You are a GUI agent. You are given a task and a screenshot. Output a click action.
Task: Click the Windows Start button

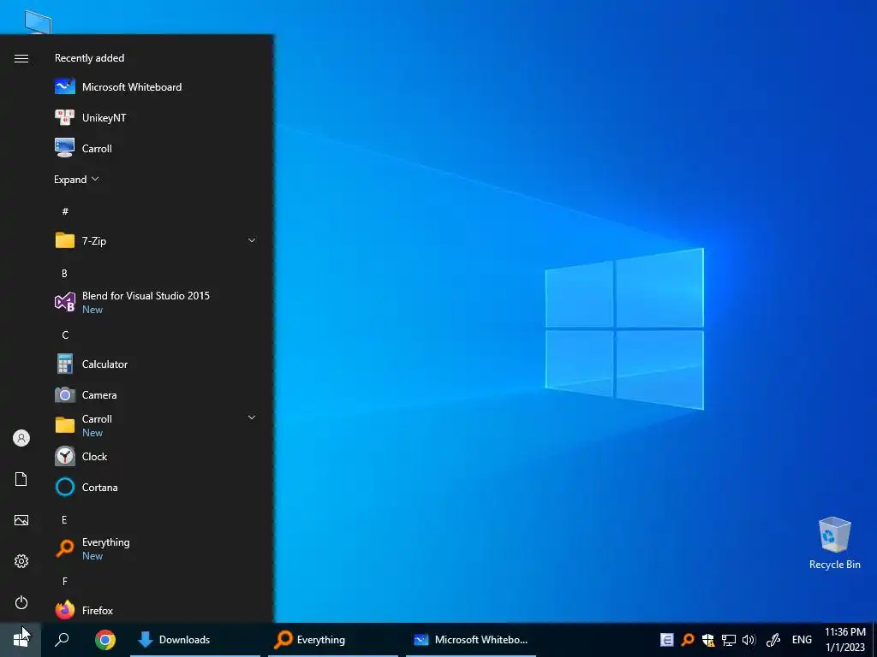tap(21, 640)
